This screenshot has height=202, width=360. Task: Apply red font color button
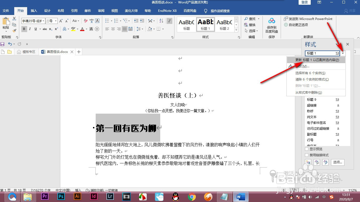(x=82, y=29)
